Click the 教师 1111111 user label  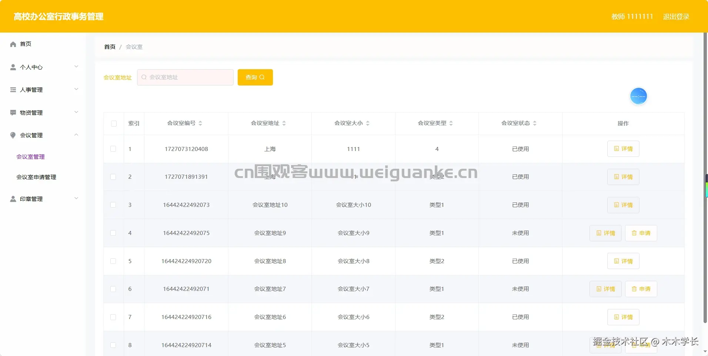632,17
